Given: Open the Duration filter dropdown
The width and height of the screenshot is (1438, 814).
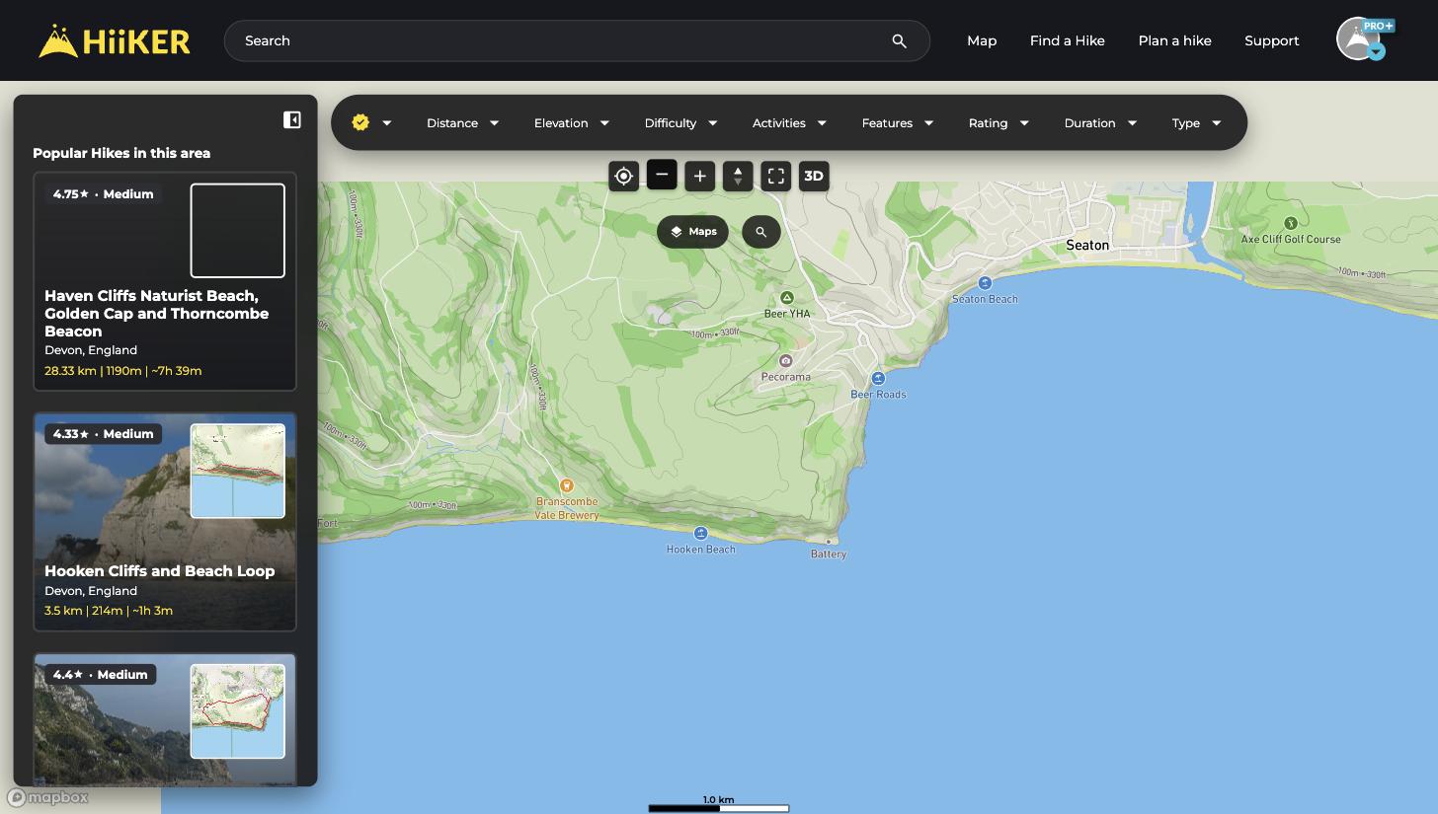Looking at the screenshot, I should tap(1100, 123).
